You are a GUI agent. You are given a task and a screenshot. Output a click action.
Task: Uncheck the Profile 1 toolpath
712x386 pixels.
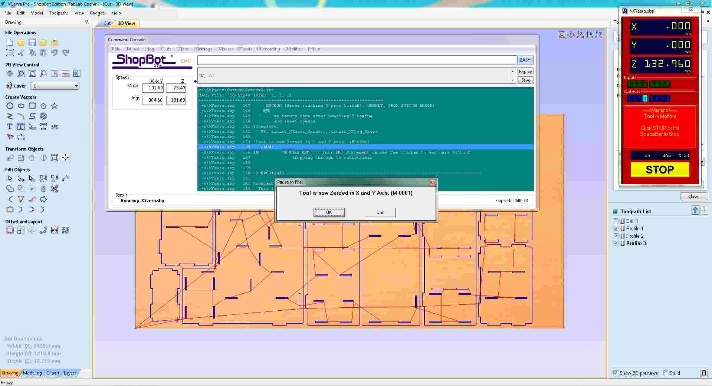click(x=616, y=228)
